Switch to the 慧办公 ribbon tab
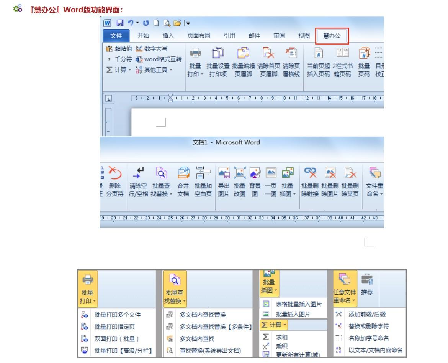448x363 pixels. point(331,35)
